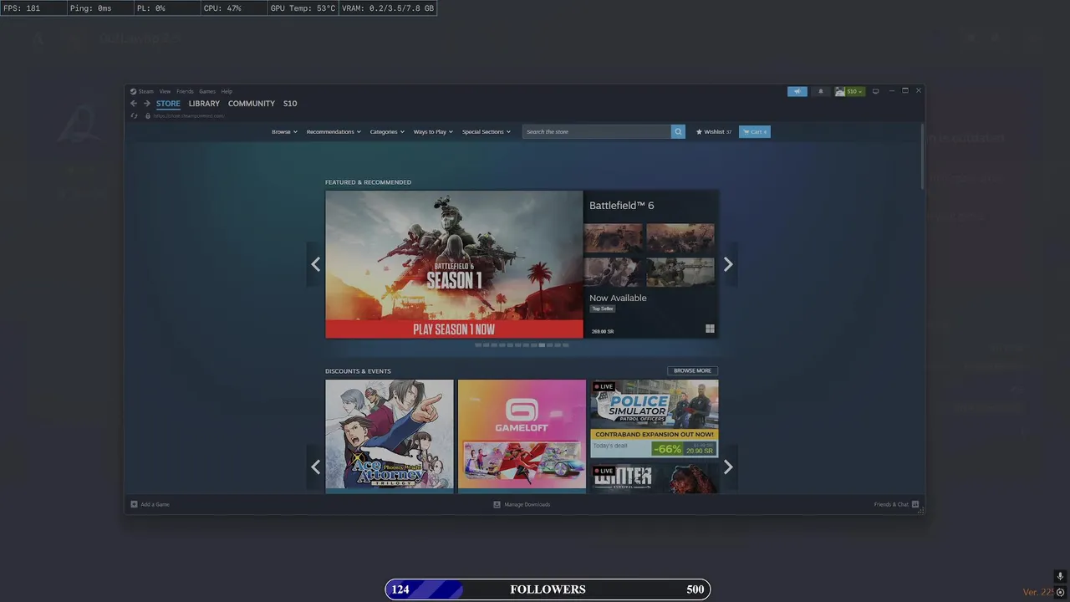Select the first featured carousel dot
The image size is (1070, 602).
(x=478, y=344)
